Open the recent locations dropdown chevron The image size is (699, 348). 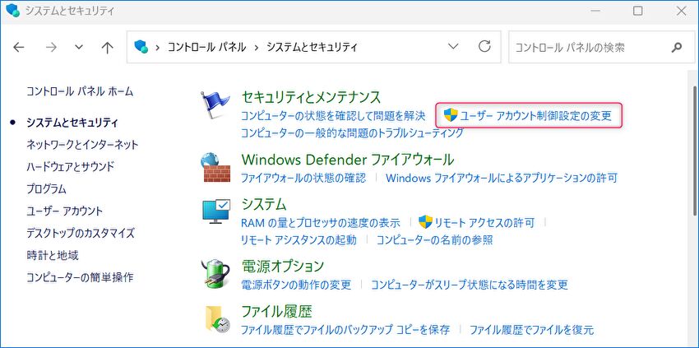point(79,47)
